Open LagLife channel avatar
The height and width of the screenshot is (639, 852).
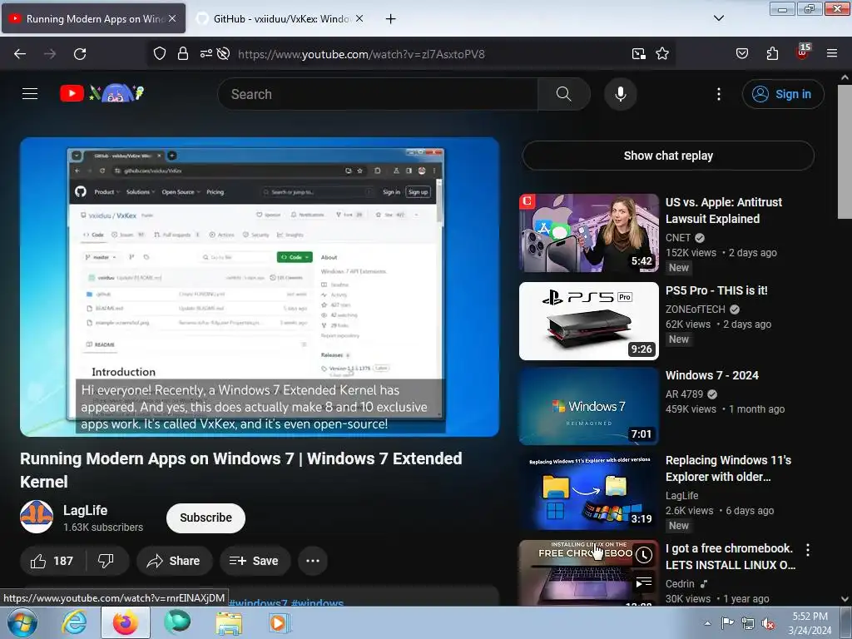(37, 517)
